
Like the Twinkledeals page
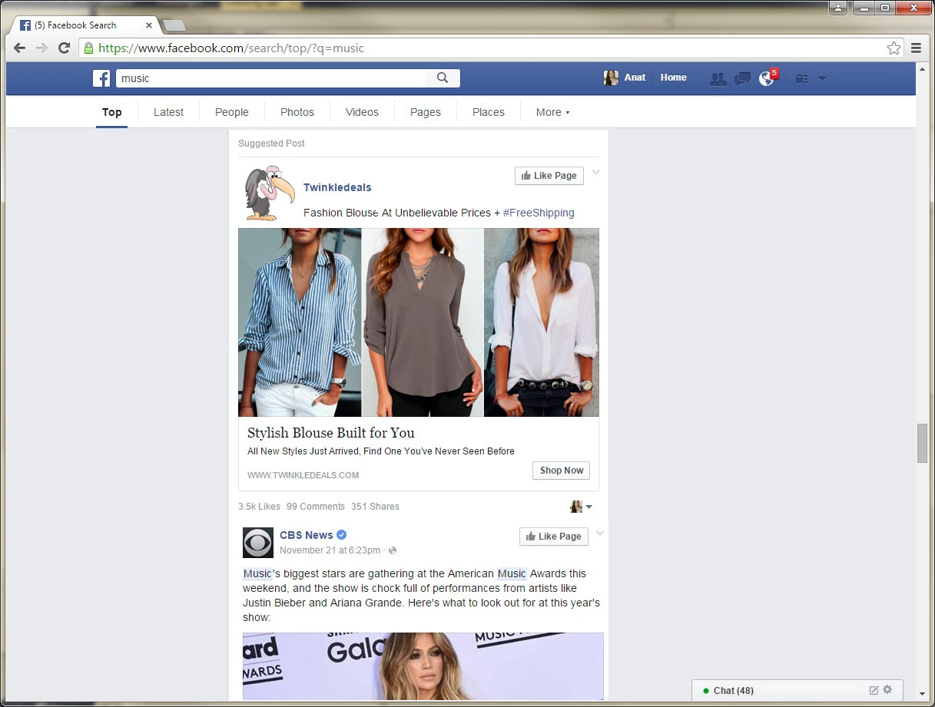[x=549, y=176]
